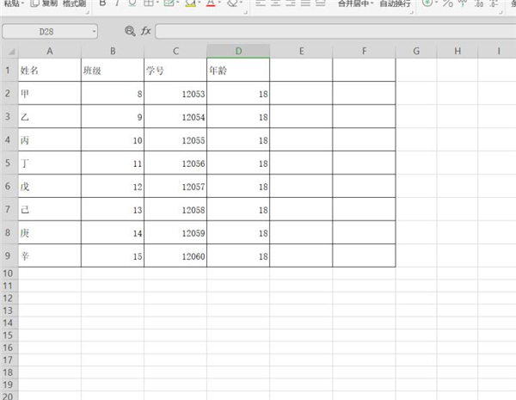Toggle auto wrap text (自动换行)
This screenshot has height=400, width=516.
click(x=395, y=3)
